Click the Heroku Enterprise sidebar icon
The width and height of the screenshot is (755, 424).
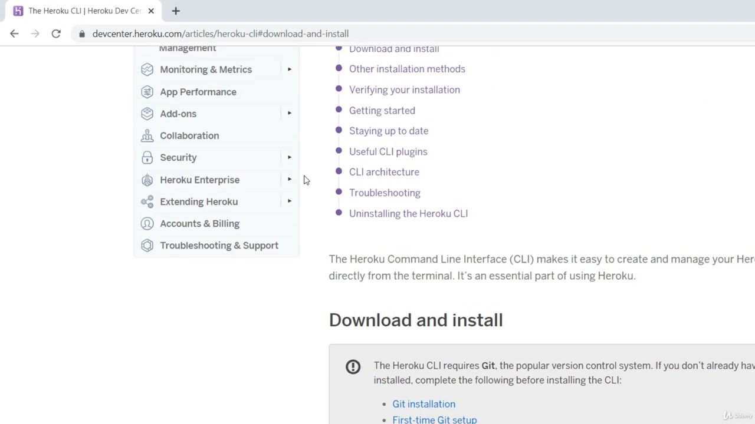point(147,180)
